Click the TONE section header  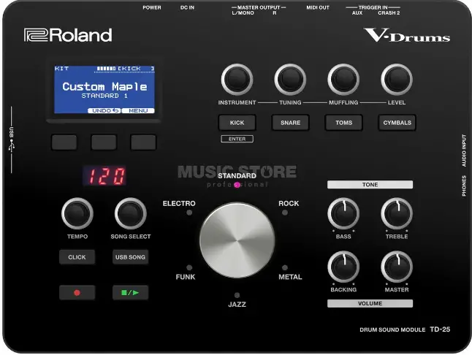point(370,184)
